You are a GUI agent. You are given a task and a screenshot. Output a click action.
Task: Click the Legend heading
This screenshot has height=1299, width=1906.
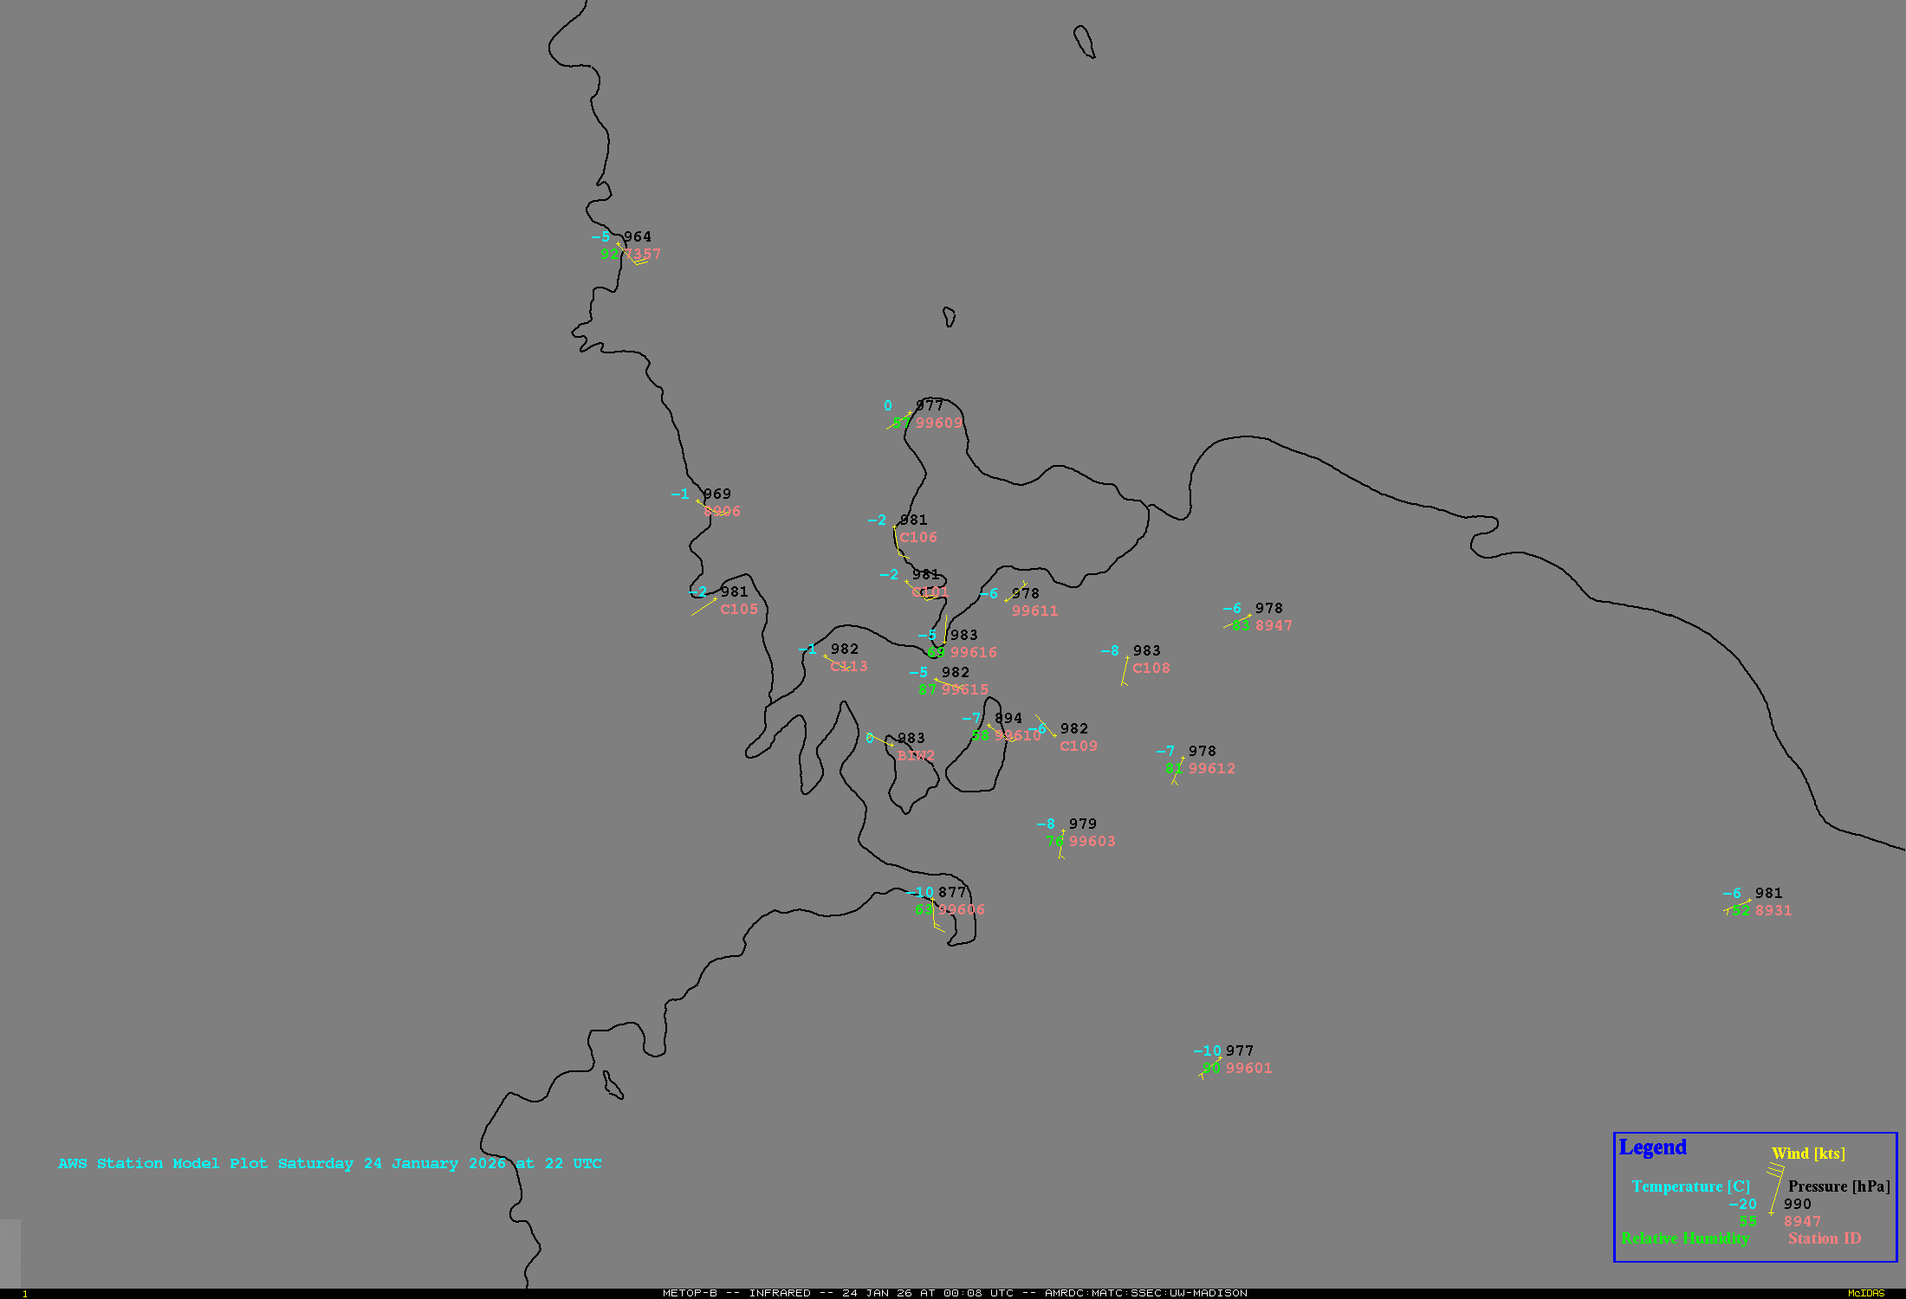(1652, 1147)
